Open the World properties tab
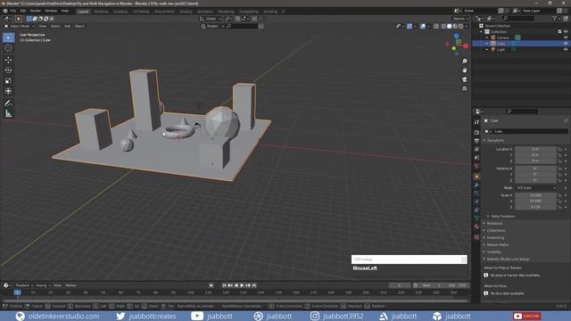 [476, 167]
